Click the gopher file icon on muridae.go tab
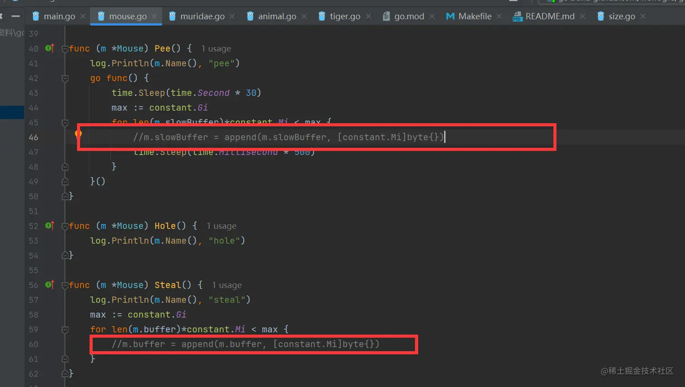The image size is (685, 387). pyautogui.click(x=172, y=16)
